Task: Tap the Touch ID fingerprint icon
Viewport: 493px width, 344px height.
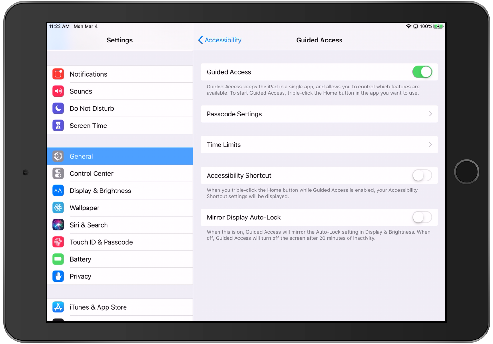Action: pyautogui.click(x=58, y=242)
